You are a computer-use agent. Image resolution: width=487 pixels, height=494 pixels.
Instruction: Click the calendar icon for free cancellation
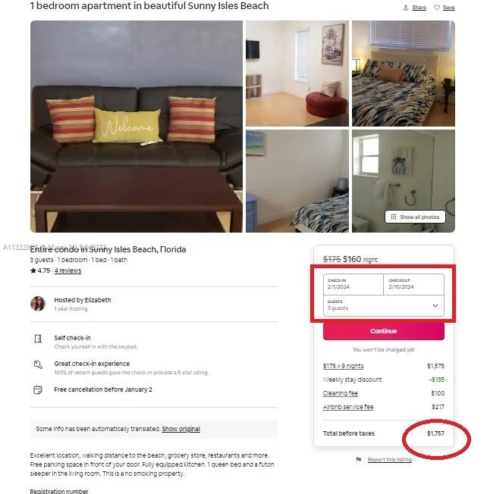click(x=38, y=389)
